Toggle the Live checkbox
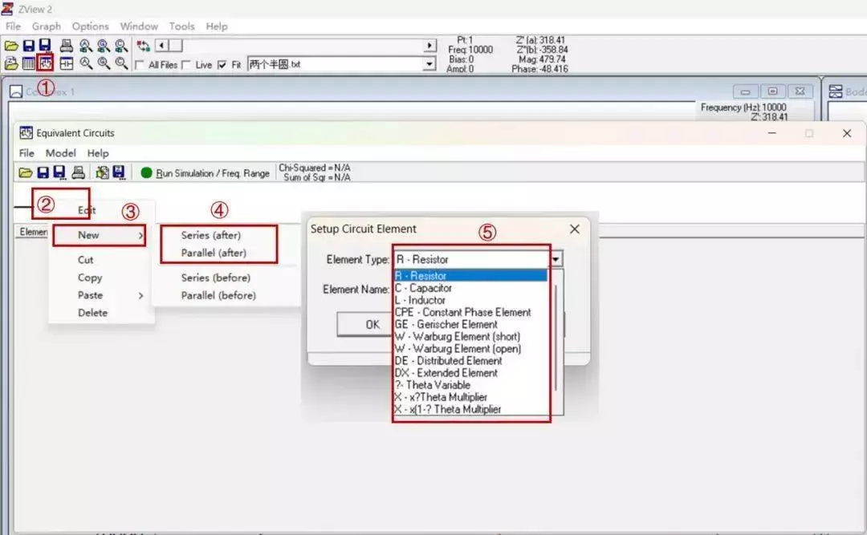Viewport: 867px width, 535px height. [x=185, y=65]
